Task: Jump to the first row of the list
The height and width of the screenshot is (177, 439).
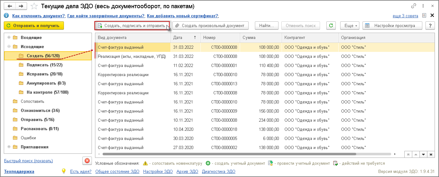Action: (x=408, y=154)
